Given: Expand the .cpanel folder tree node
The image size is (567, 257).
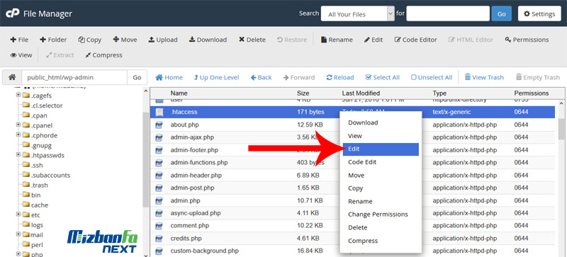Looking at the screenshot, I should pyautogui.click(x=18, y=125).
